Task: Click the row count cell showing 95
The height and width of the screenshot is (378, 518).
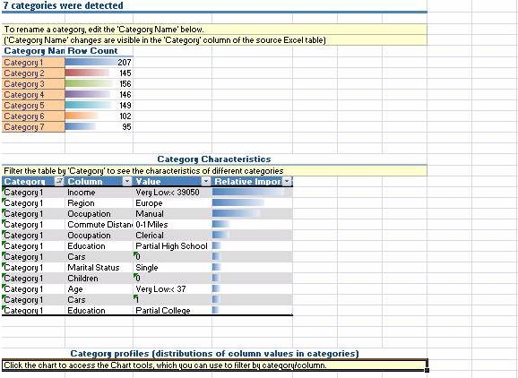Action: point(99,127)
